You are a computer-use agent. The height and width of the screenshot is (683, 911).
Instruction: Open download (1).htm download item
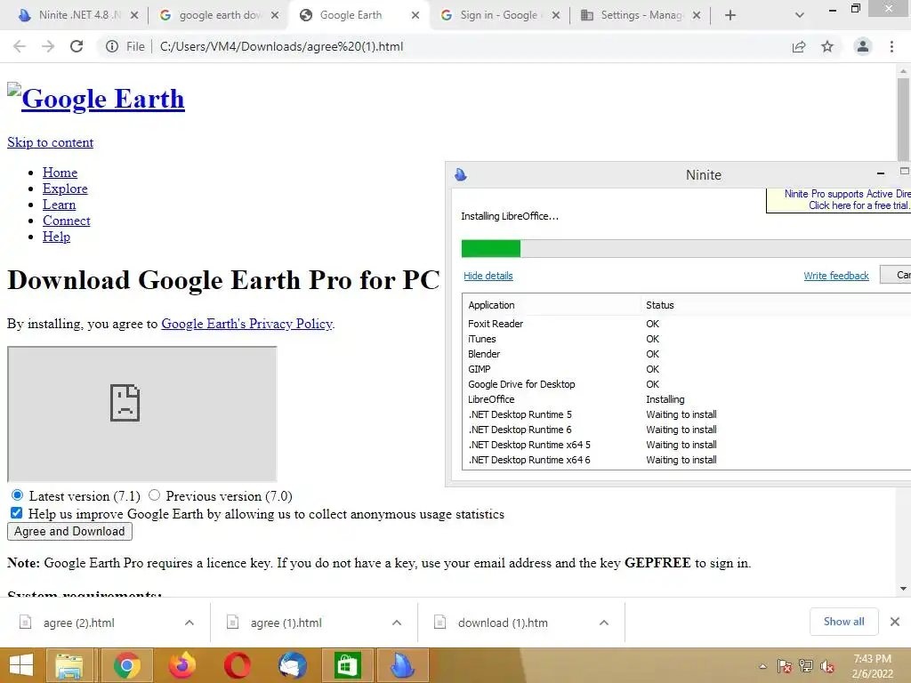(x=503, y=623)
